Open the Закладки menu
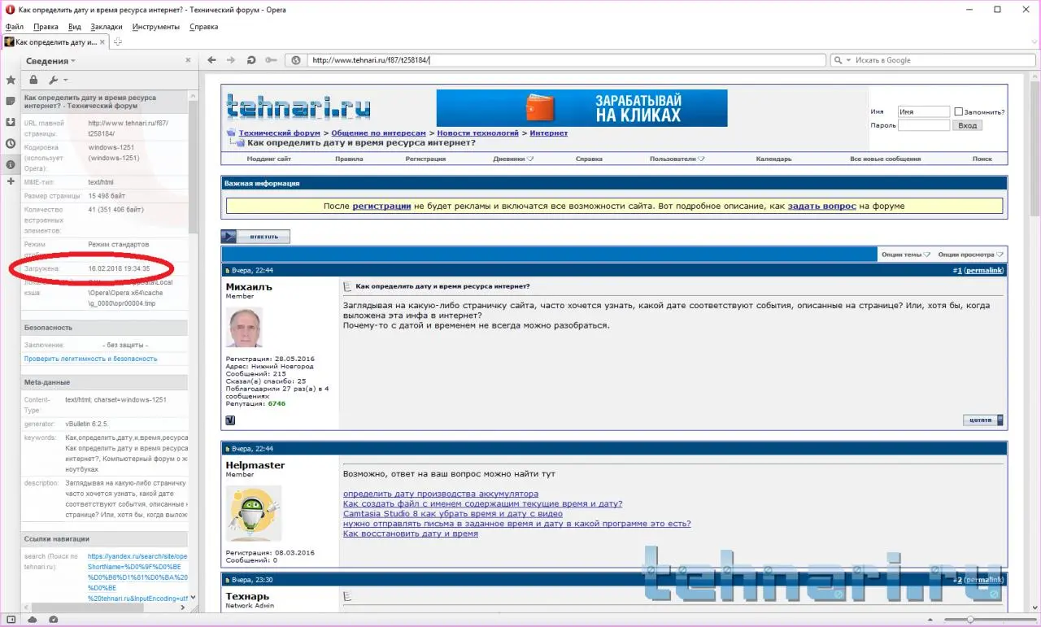1041x627 pixels. coord(107,27)
